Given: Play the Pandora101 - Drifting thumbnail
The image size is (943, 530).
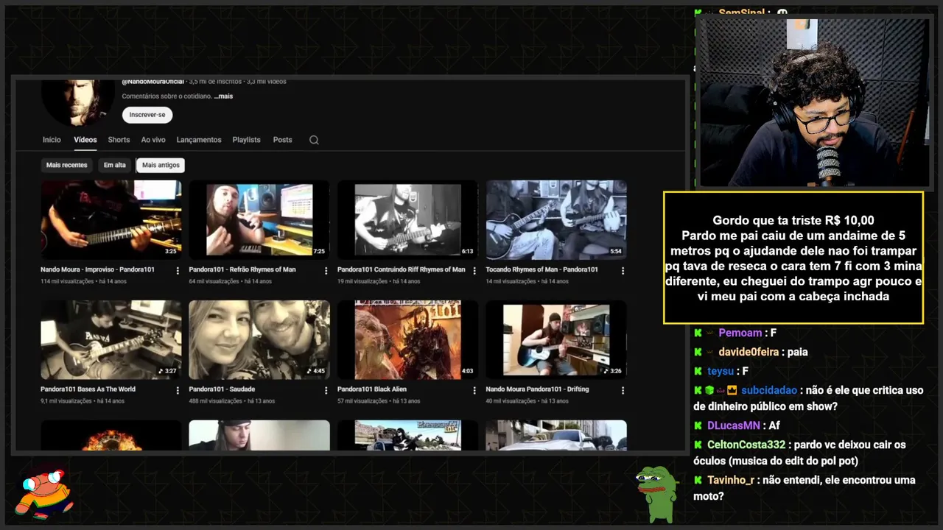Looking at the screenshot, I should (556, 339).
